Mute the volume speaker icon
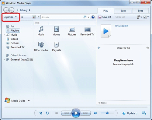Screen dimensions: 152x120 95,113
